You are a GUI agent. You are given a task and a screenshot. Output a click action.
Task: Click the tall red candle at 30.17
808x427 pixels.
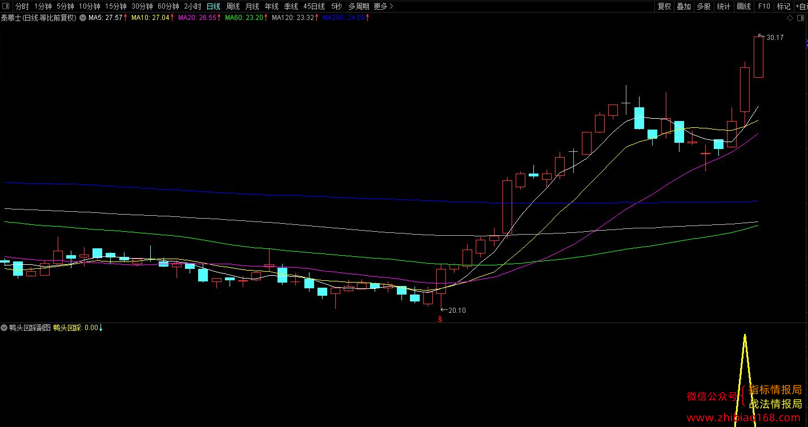point(759,57)
